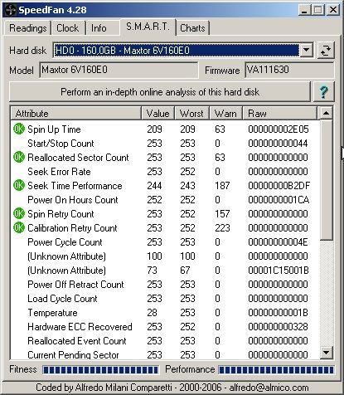Sort by the Raw column header
The width and height of the screenshot is (344, 395).
[279, 113]
